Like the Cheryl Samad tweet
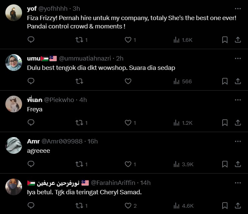Image resolution: width=248 pixels, height=214 pixels. point(128,206)
